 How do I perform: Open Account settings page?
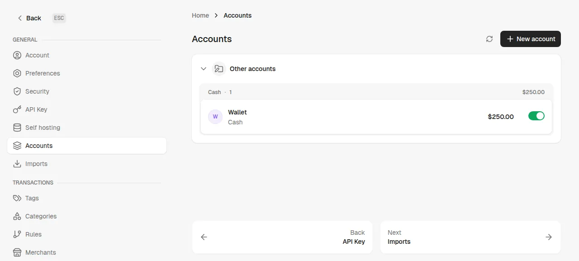coord(87,55)
